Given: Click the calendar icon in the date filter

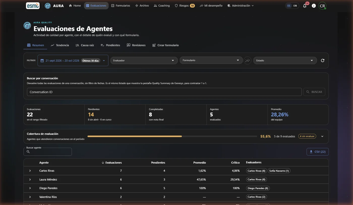Looking at the screenshot, I should coord(42,61).
